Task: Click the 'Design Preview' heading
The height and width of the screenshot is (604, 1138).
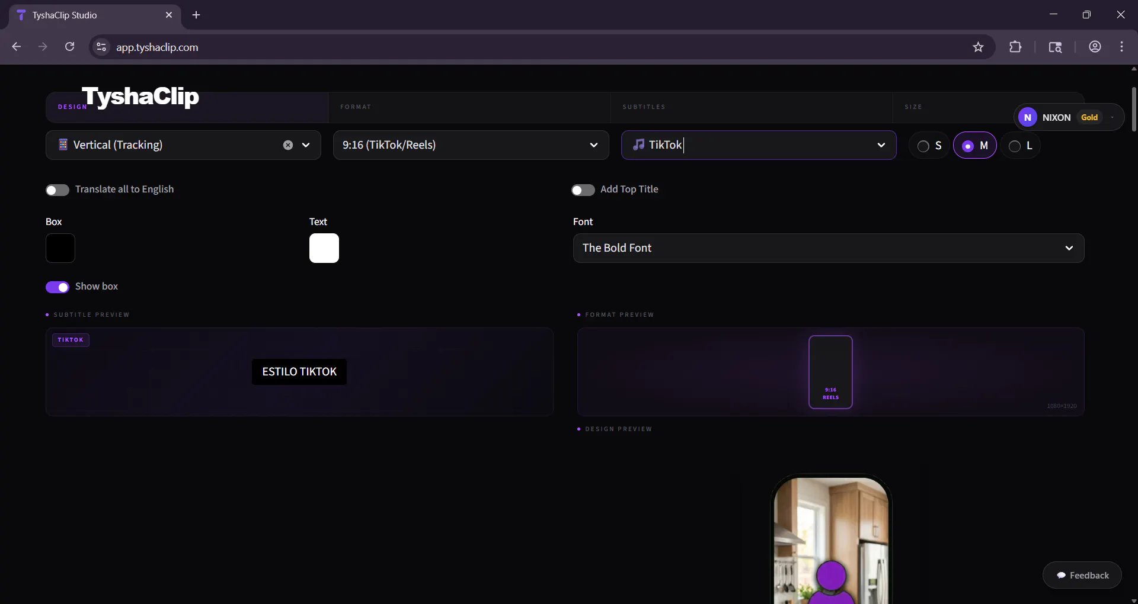Action: point(619,429)
